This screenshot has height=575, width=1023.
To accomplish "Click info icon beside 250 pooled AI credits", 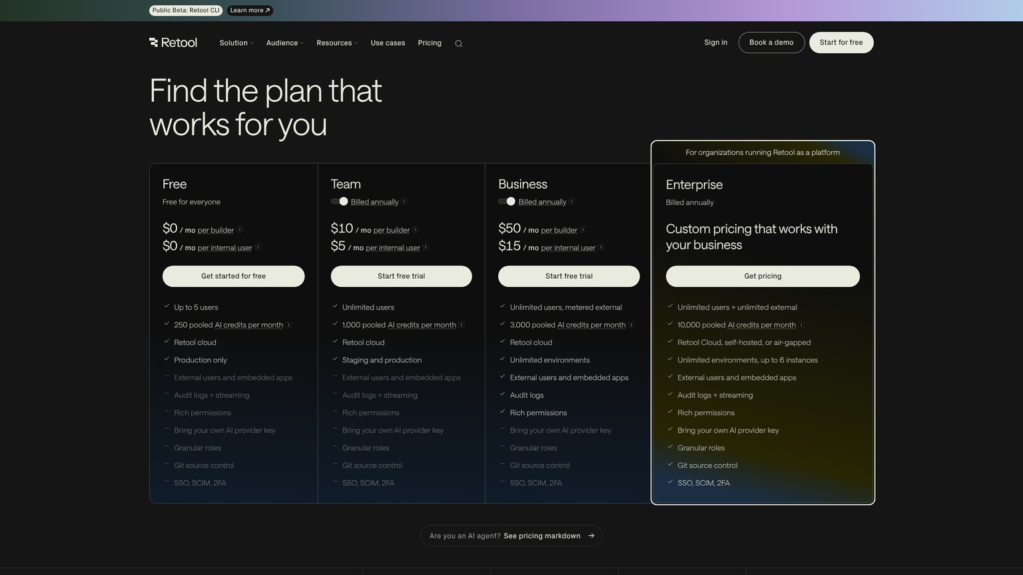I will [288, 325].
